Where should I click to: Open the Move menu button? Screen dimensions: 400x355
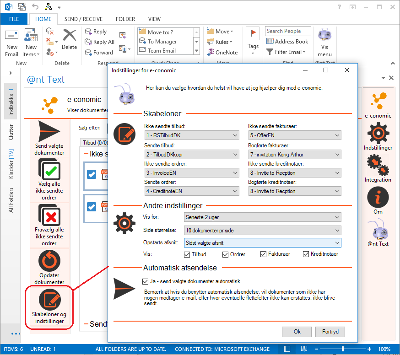click(220, 32)
